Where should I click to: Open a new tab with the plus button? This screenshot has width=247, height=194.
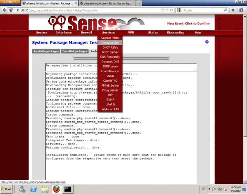139,3
